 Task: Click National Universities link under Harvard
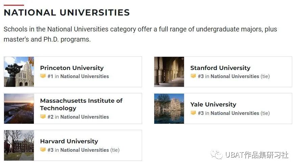click(85, 150)
